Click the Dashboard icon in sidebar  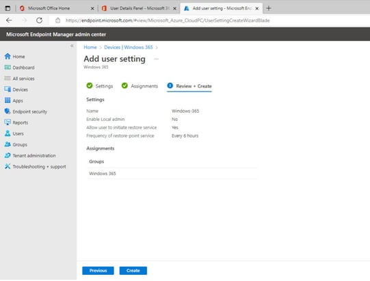click(8, 68)
